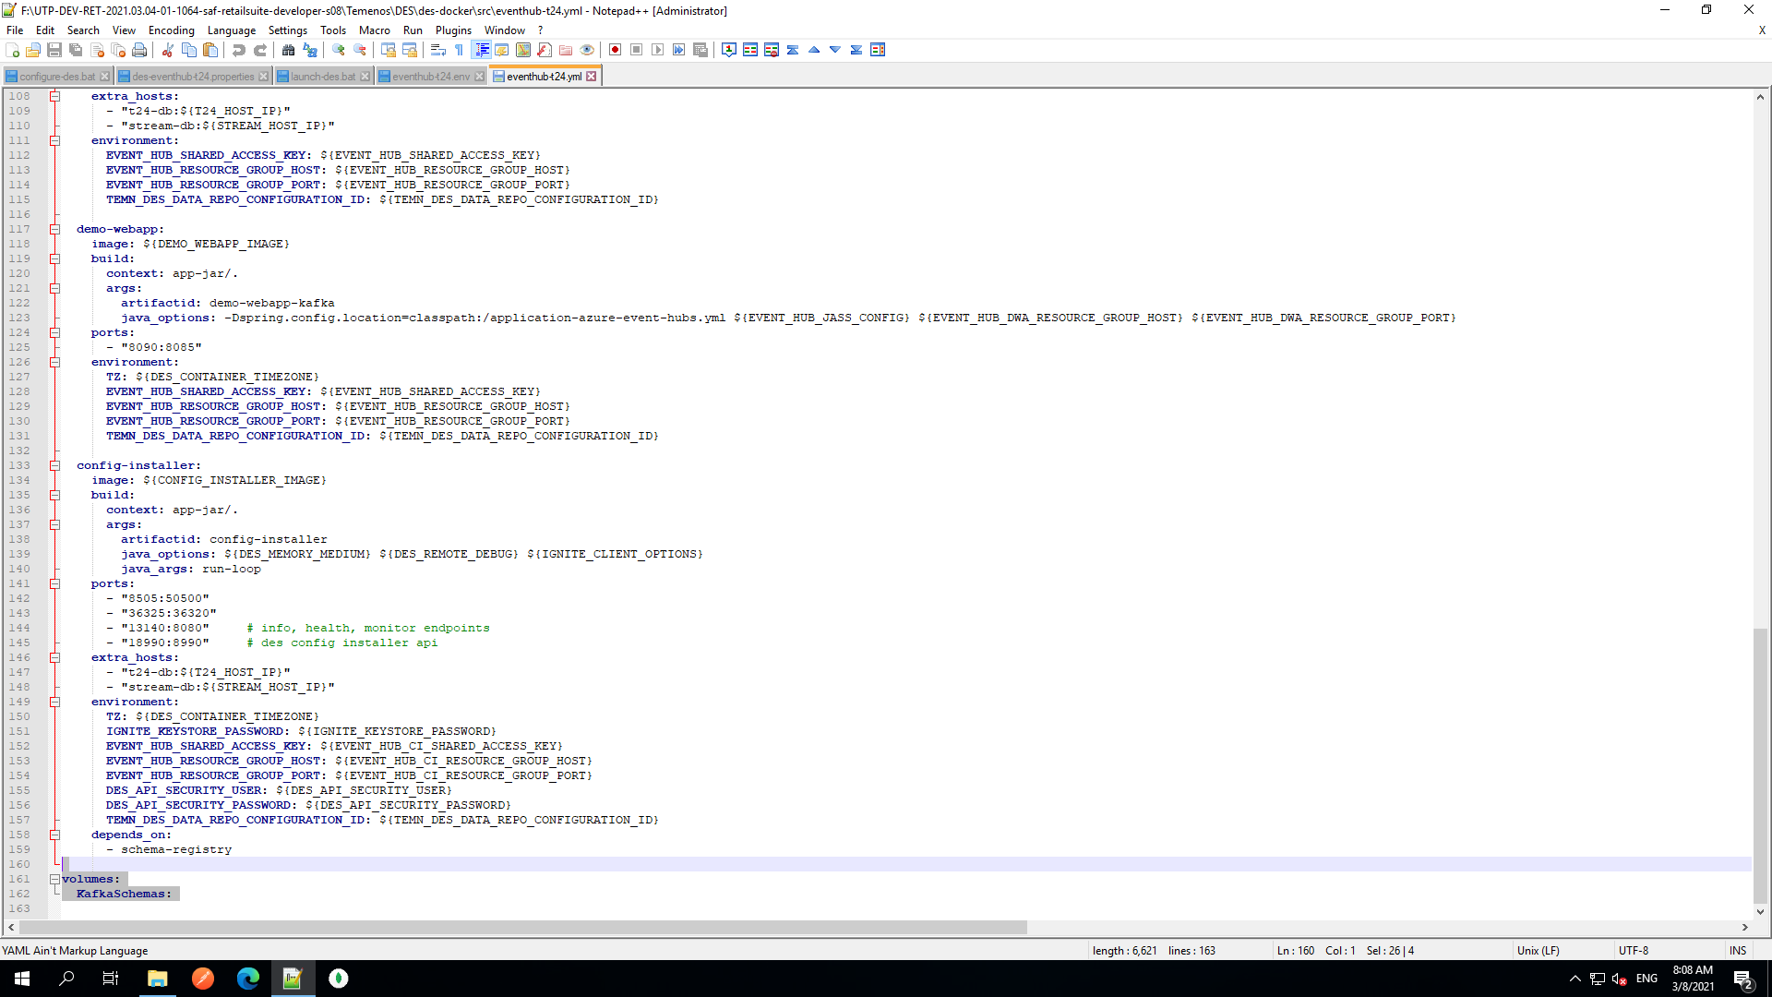Click the Unix (LF) status bar field
The width and height of the screenshot is (1772, 997).
click(x=1538, y=950)
